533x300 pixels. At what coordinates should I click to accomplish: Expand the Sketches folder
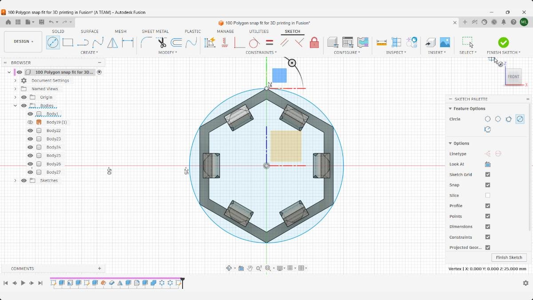point(15,180)
